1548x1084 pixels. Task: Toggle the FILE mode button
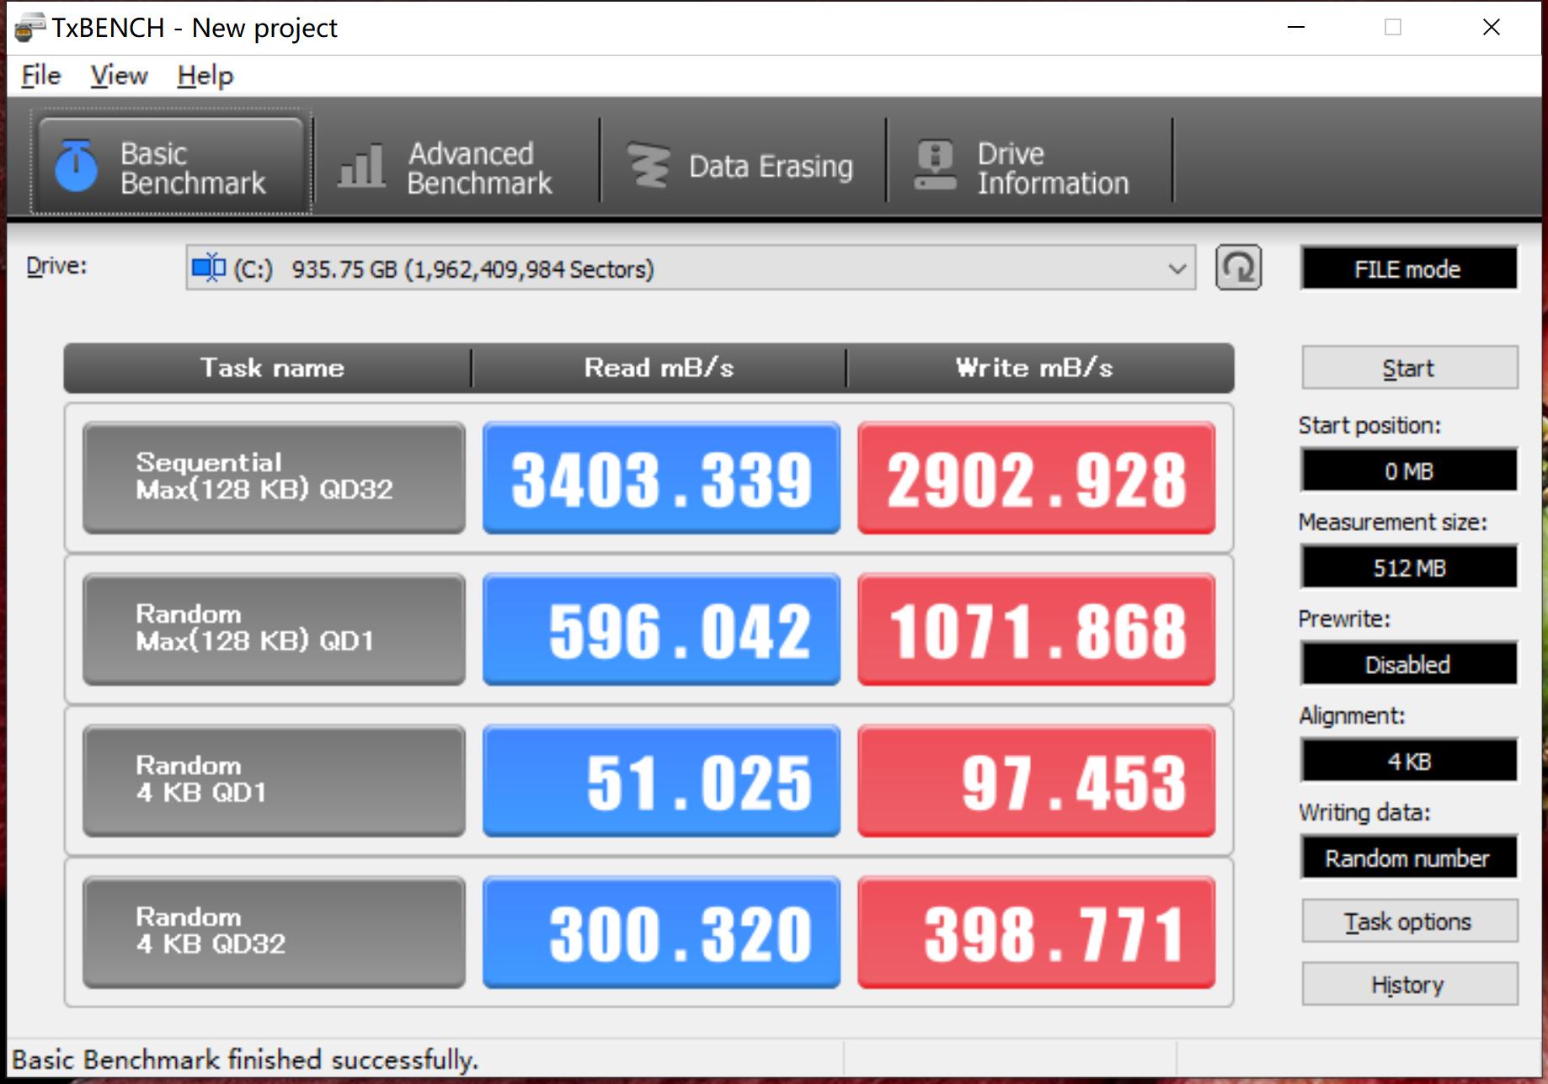1408,269
